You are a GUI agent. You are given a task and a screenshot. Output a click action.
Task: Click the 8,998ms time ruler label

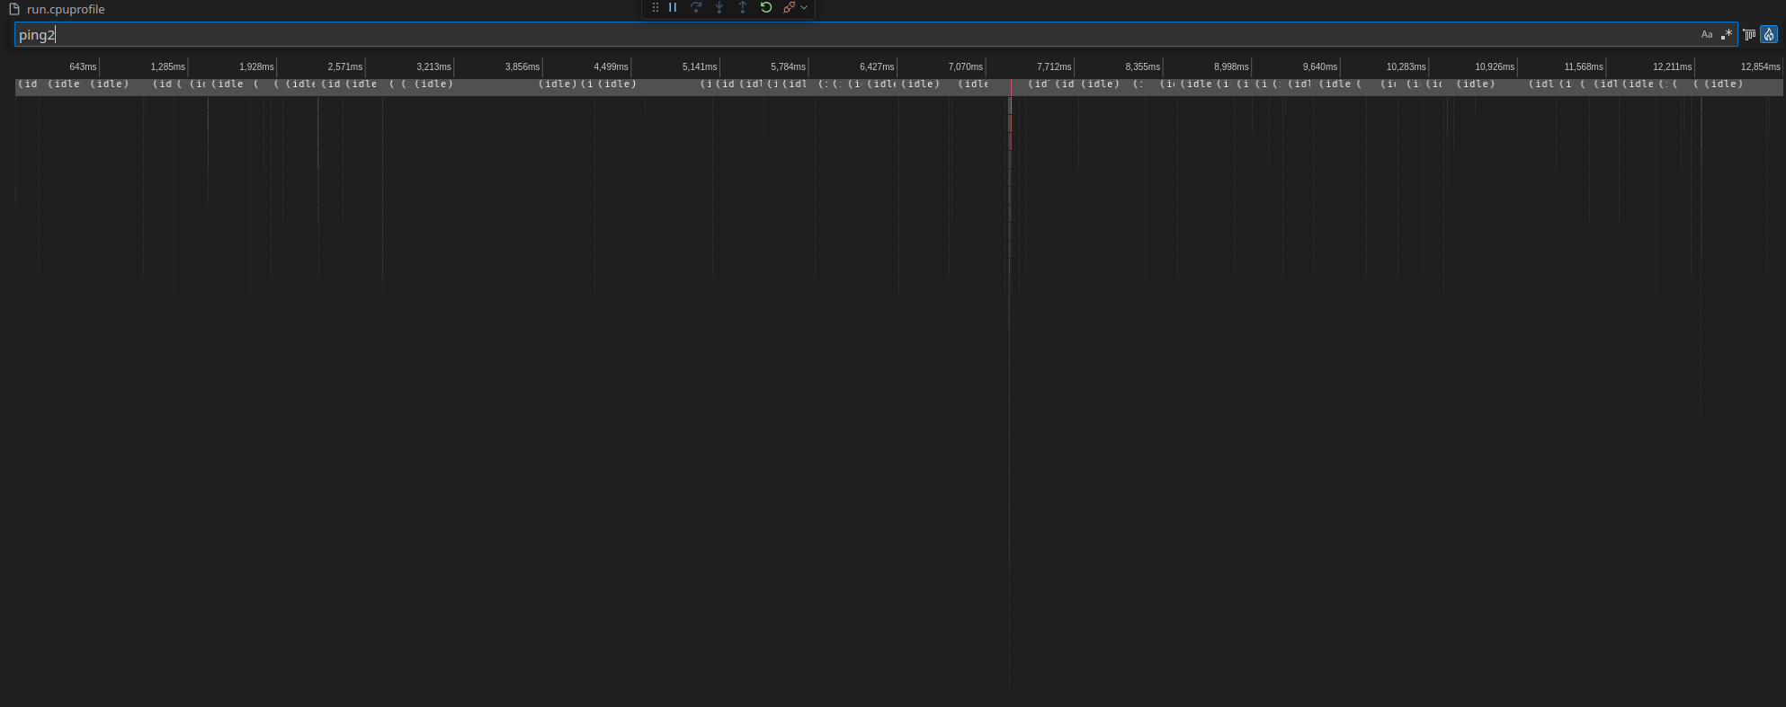[1231, 67]
